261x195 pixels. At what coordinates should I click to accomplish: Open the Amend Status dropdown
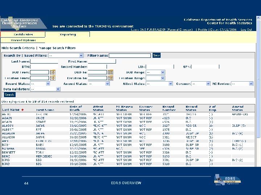99,84
